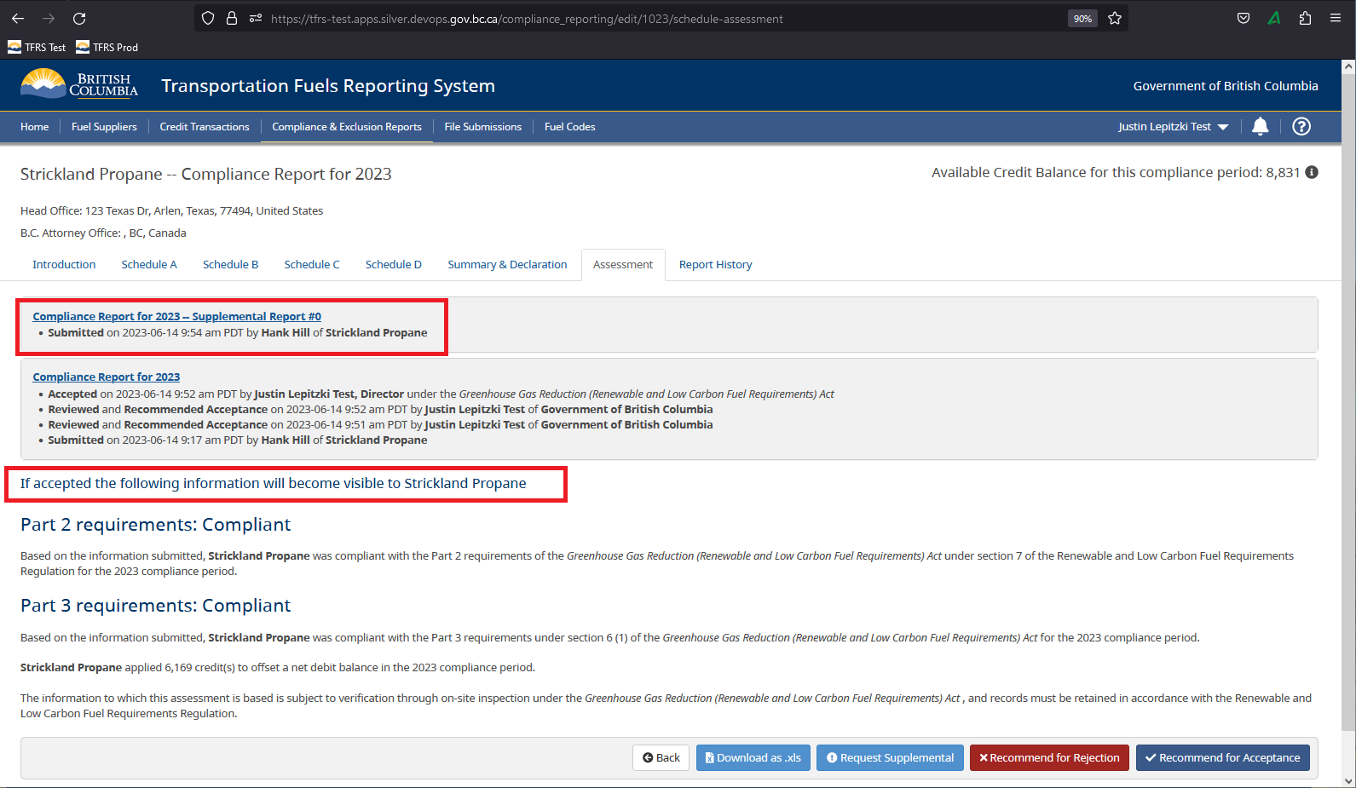Go back using browser back arrow
The height and width of the screenshot is (788, 1356).
point(18,18)
